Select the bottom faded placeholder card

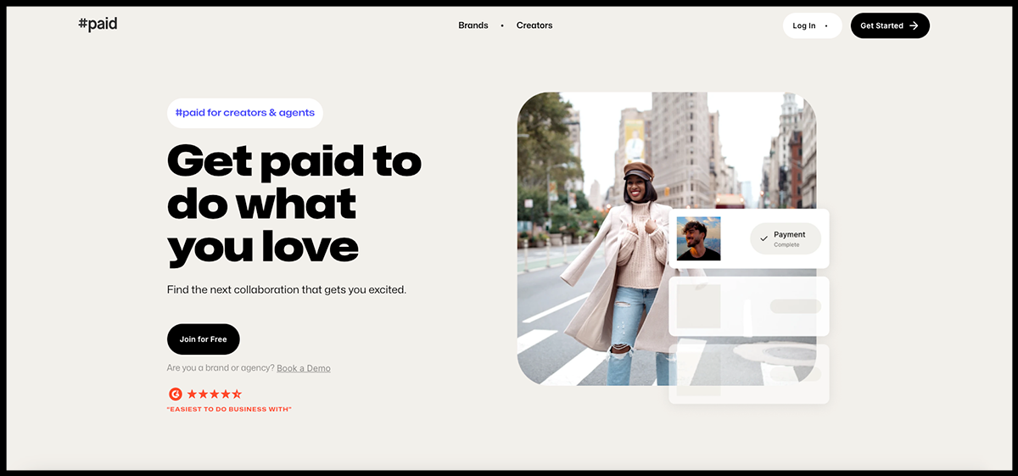pyautogui.click(x=748, y=373)
